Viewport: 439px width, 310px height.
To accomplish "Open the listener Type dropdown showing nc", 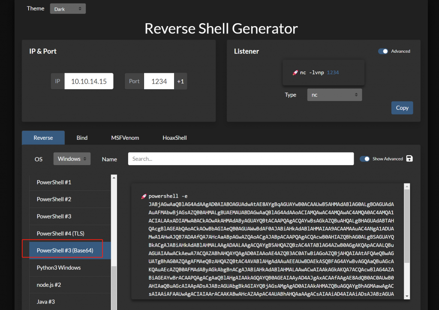I will (x=334, y=95).
